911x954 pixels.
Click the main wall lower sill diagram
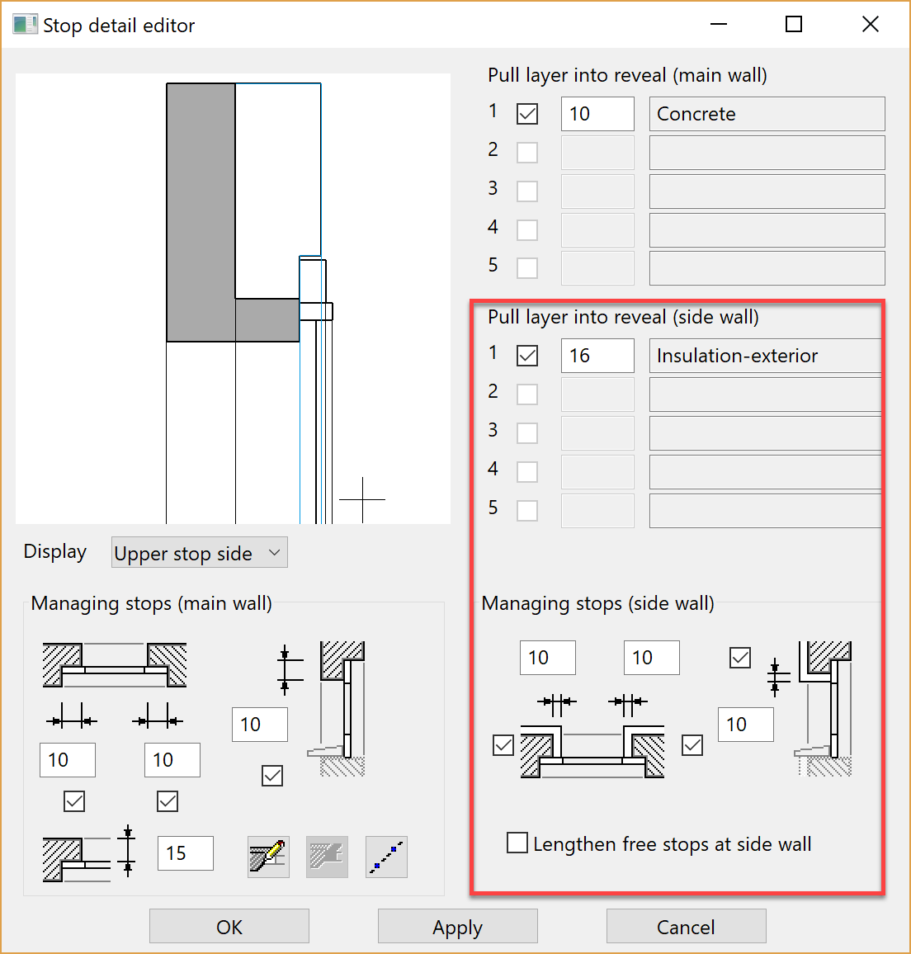pyautogui.click(x=77, y=859)
